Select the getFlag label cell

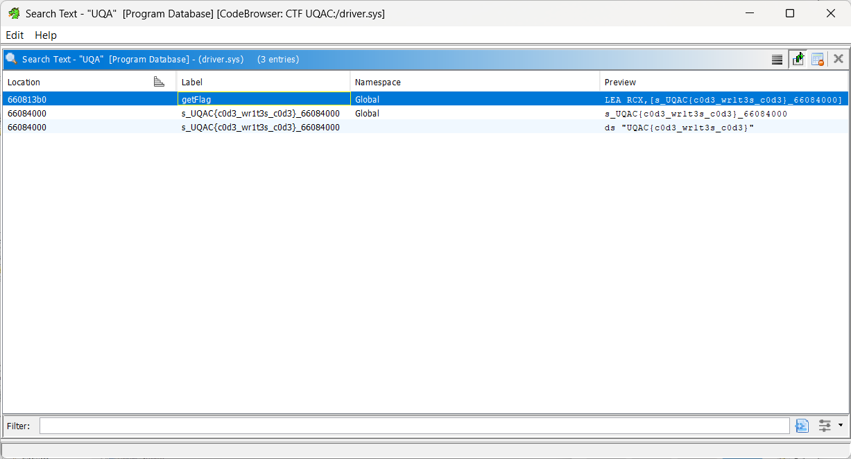[264, 99]
